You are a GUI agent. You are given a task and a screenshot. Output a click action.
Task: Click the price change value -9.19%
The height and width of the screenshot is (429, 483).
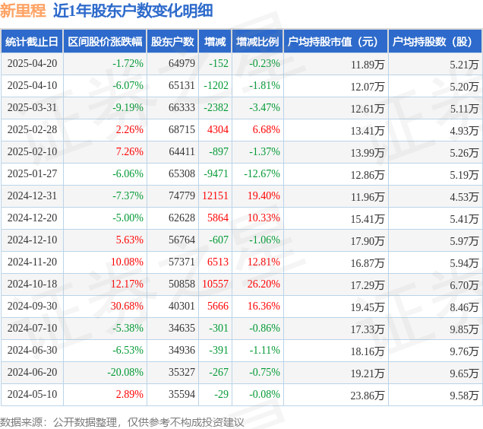pyautogui.click(x=128, y=108)
